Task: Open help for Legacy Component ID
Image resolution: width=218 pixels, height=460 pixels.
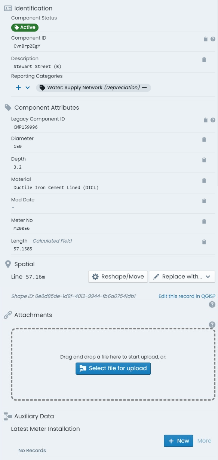Action: pos(213,120)
